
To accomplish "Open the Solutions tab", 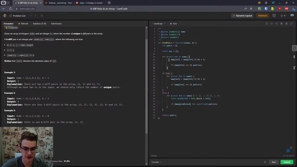I will [39, 24].
